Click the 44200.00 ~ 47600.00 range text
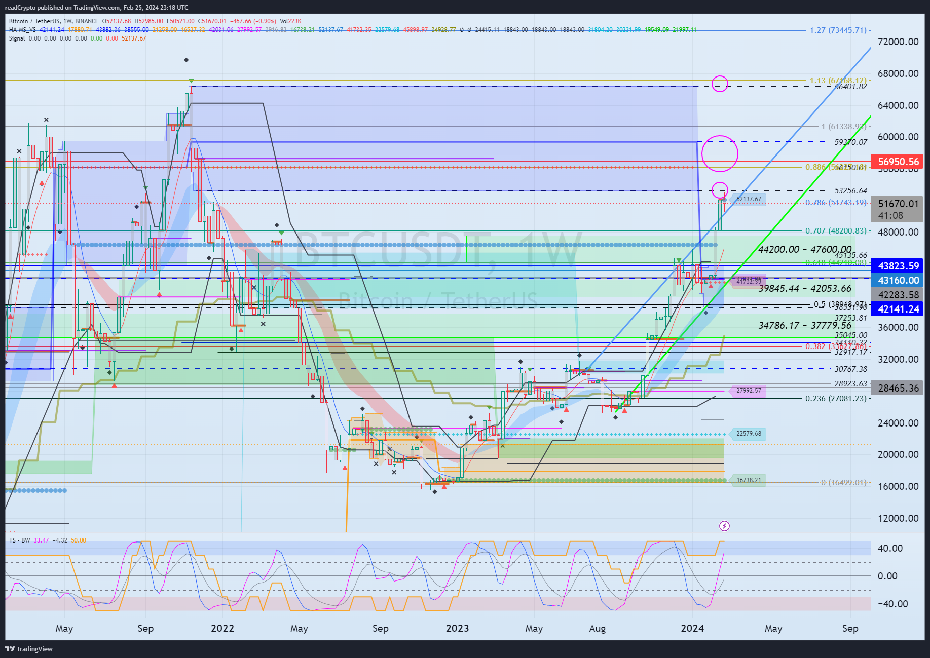Viewport: 930px width, 658px height. coord(805,249)
